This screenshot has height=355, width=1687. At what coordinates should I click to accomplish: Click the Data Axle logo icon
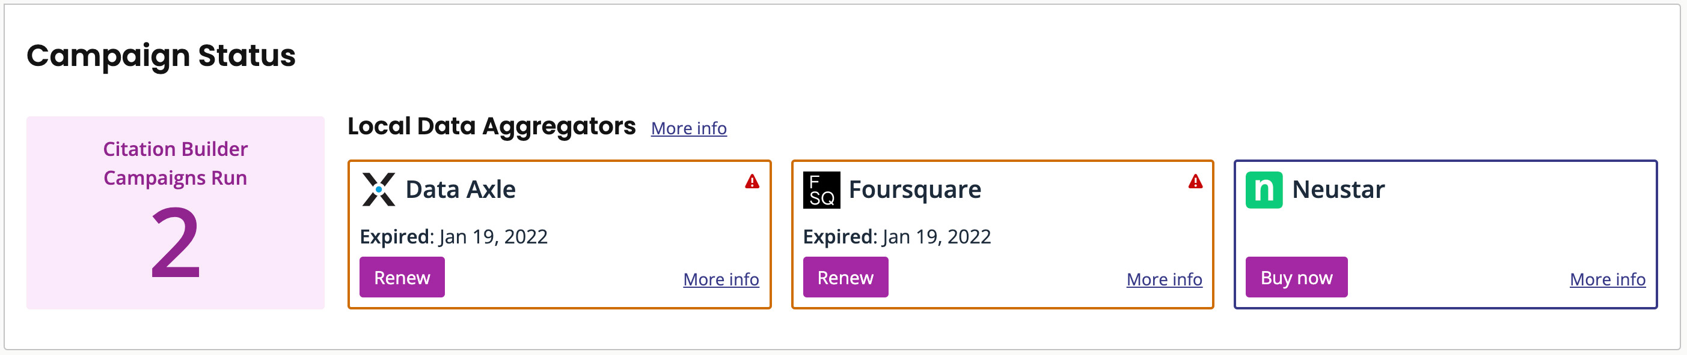[379, 189]
